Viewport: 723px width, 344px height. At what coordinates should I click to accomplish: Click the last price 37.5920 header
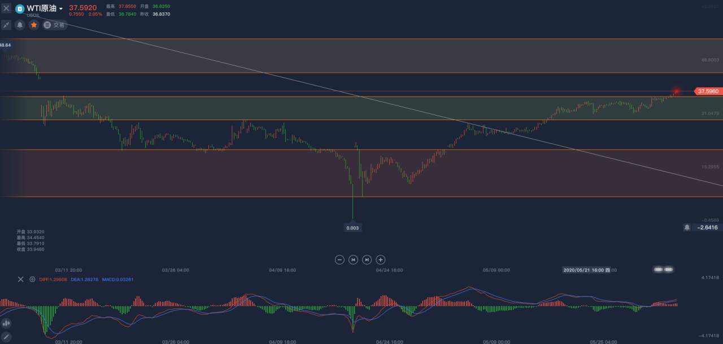tap(83, 7)
